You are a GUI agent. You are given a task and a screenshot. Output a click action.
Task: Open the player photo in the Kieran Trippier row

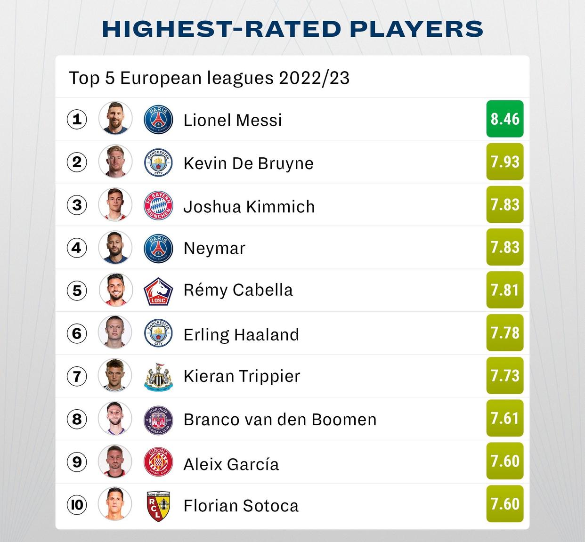[115, 375]
